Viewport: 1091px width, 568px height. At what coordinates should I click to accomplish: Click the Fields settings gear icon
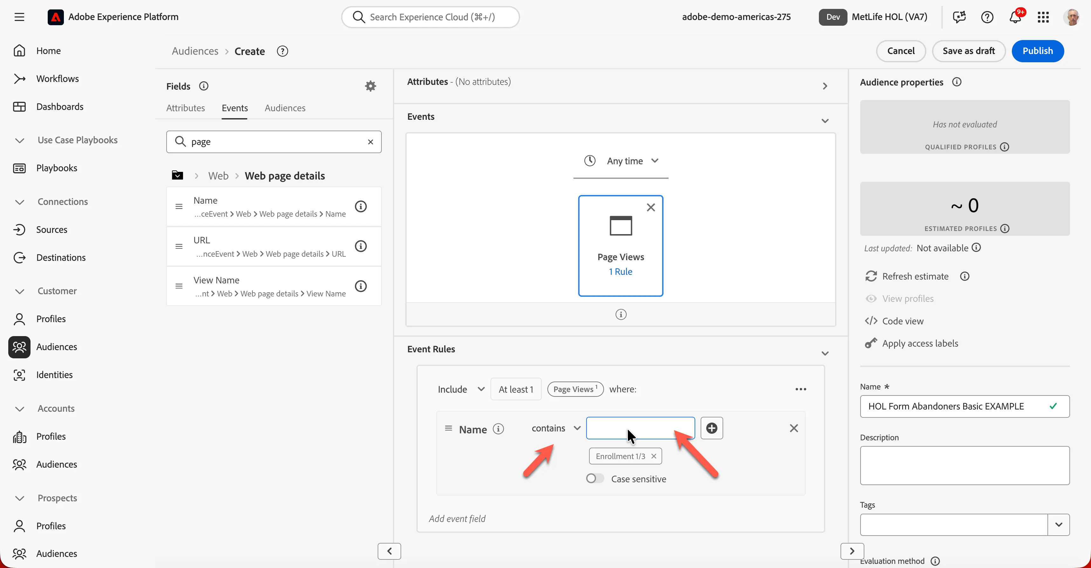pyautogui.click(x=371, y=86)
